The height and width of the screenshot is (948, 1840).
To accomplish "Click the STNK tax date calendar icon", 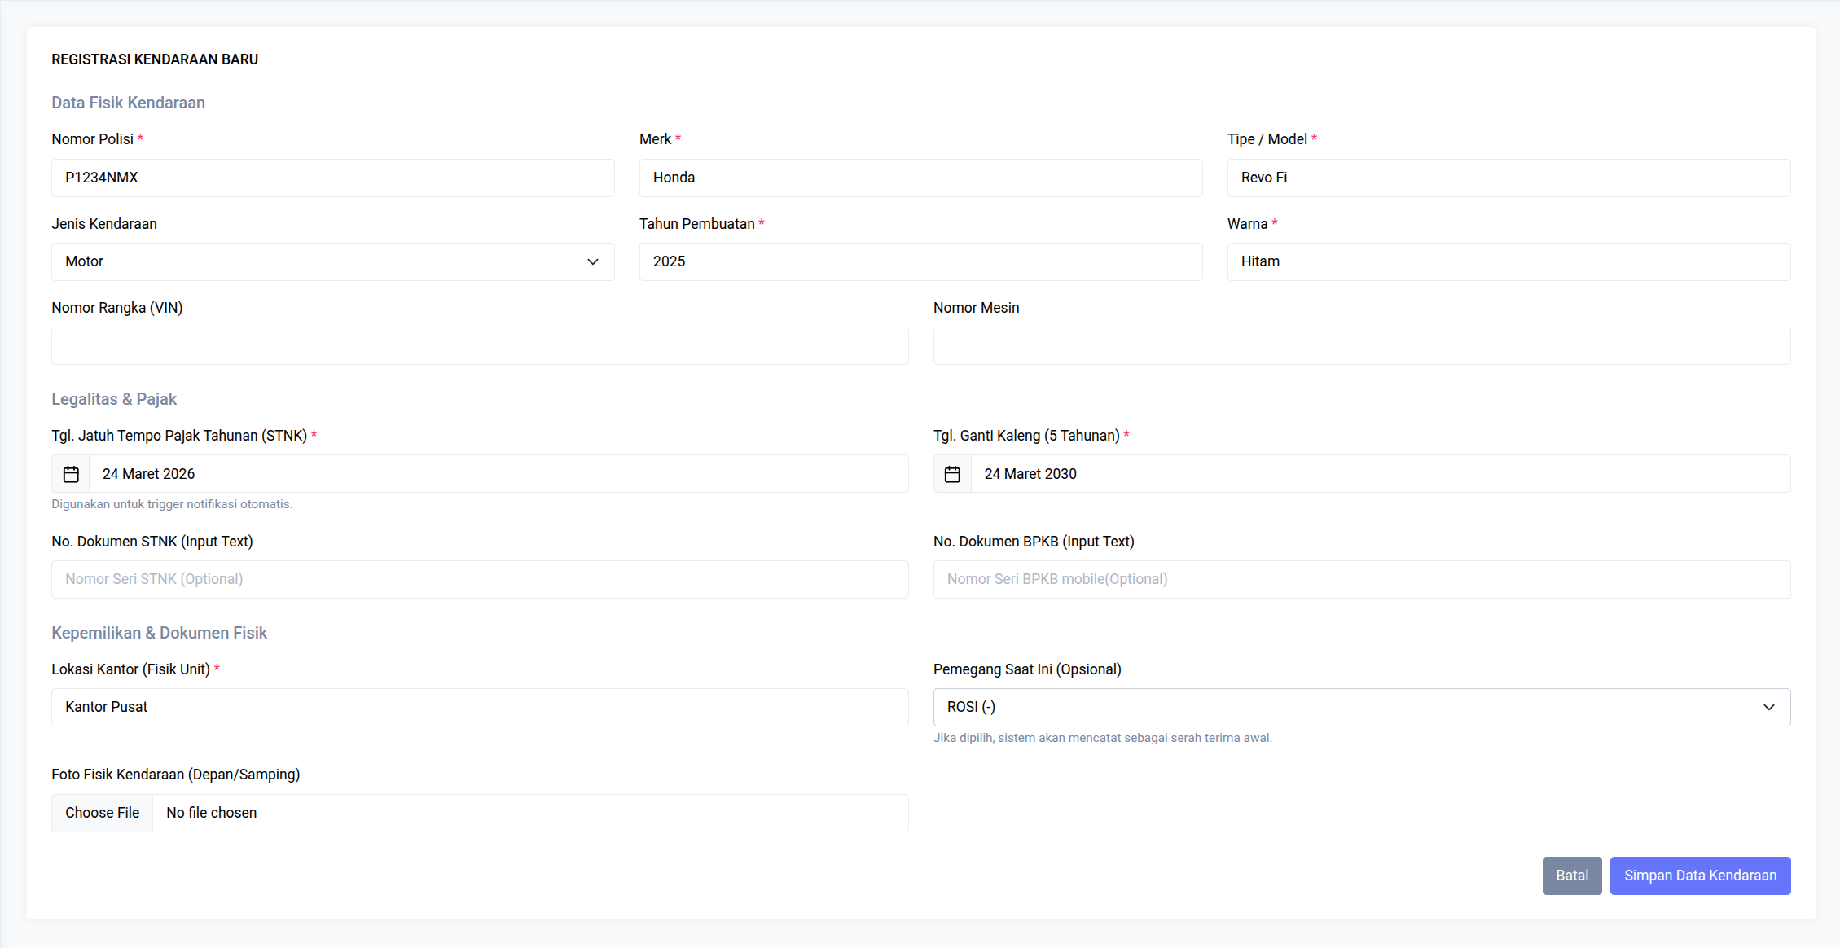I will pyautogui.click(x=71, y=474).
